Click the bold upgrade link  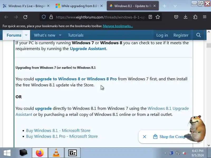(x=43, y=108)
